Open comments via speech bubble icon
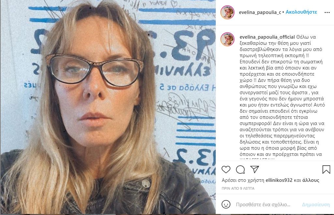The height and width of the screenshot is (215, 334). pos(240,170)
